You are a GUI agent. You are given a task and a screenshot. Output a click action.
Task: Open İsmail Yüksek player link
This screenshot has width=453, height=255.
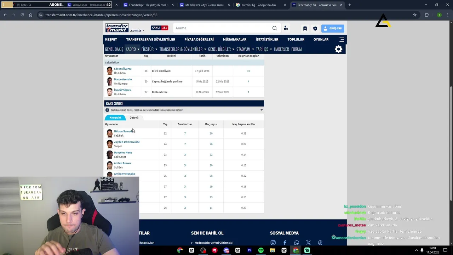(122, 90)
